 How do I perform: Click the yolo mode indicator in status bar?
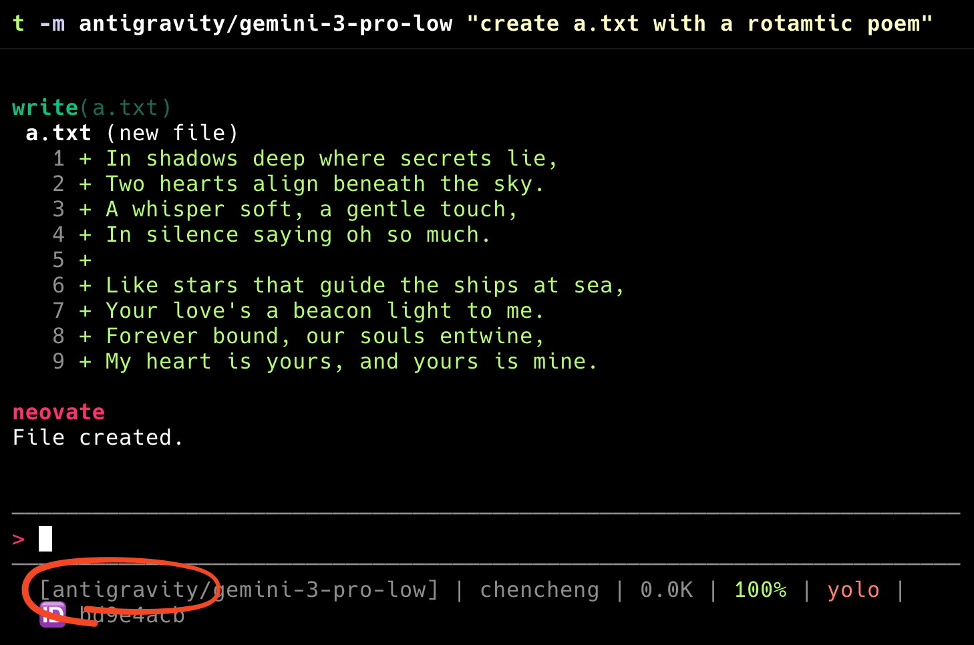tap(853, 590)
